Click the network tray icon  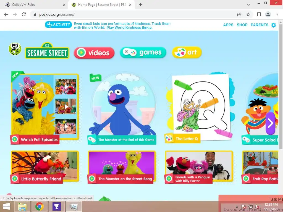click(250, 207)
